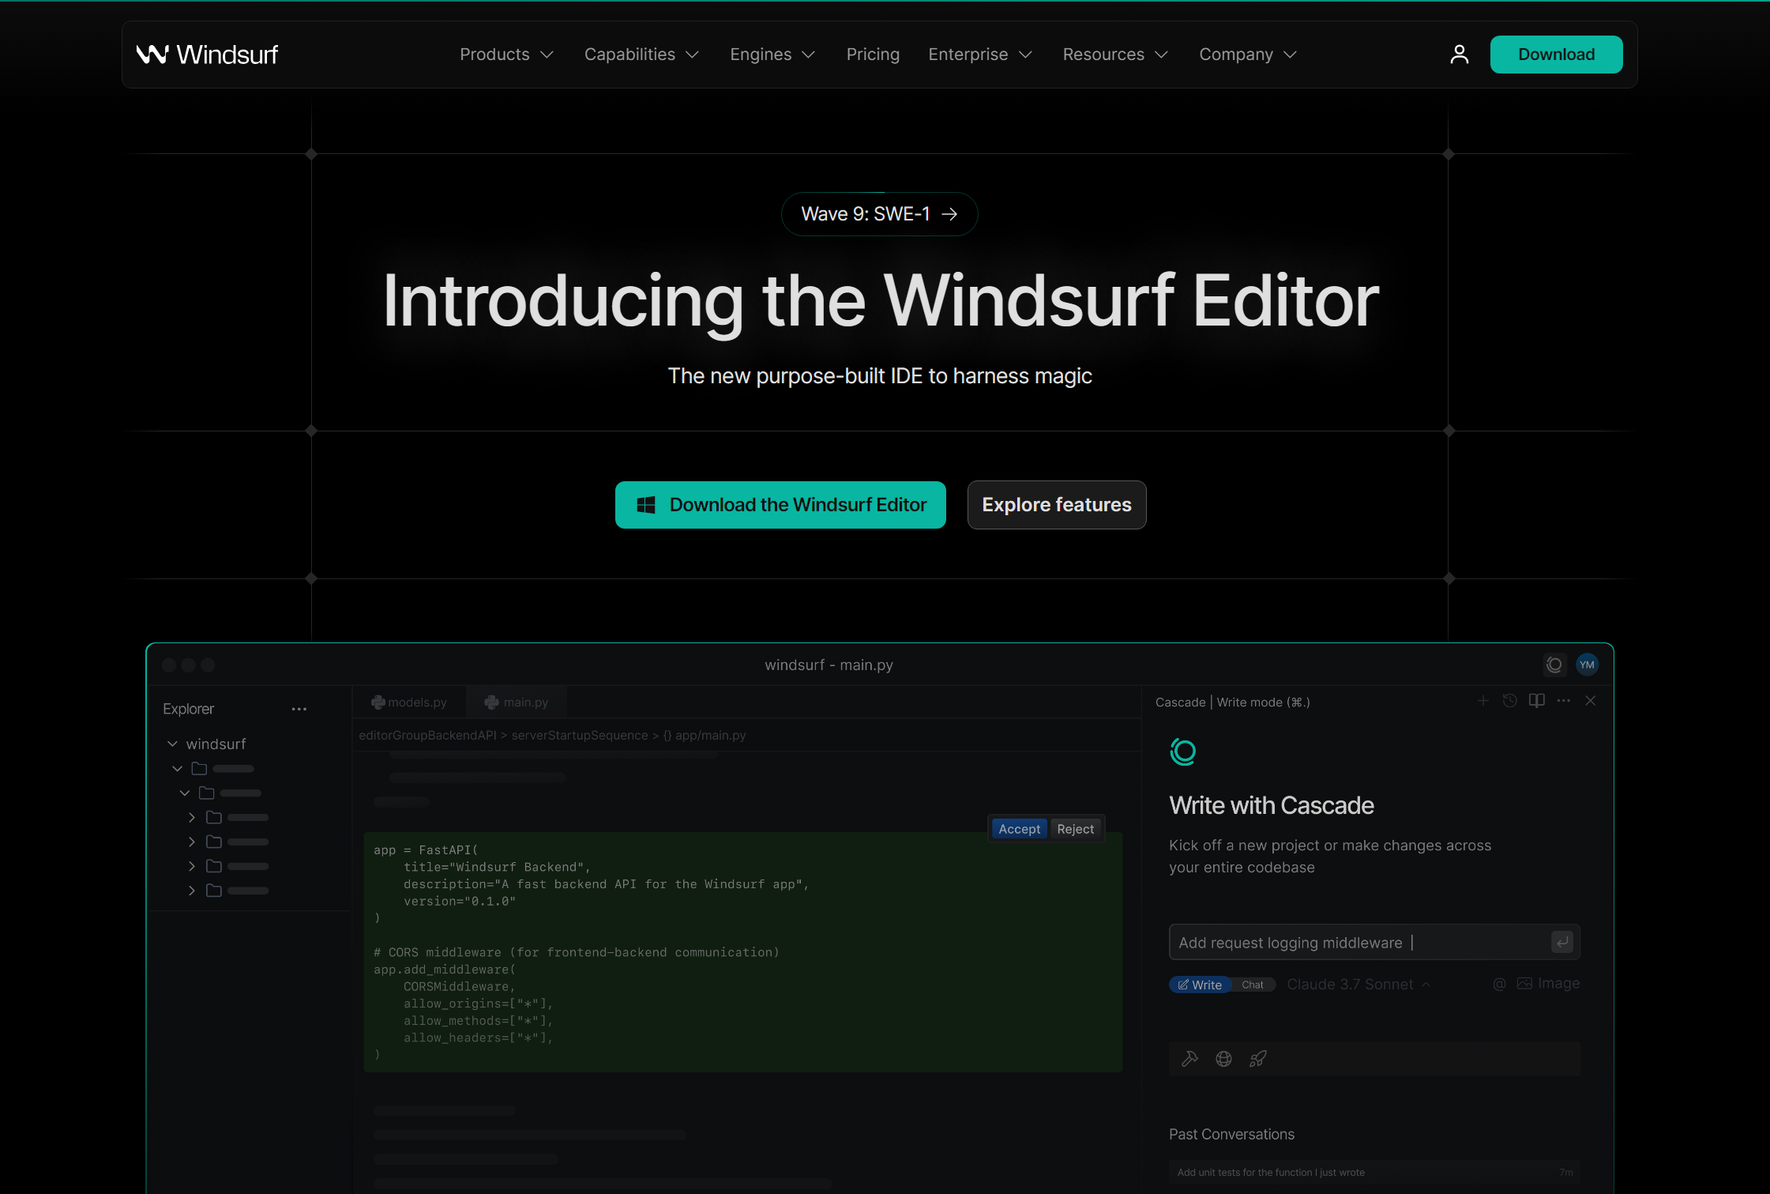Viewport: 1770px width, 1194px height.
Task: Open the Enterprise dropdown
Action: click(980, 55)
